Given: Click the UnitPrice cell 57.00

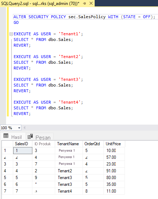Looking at the screenshot, I should pyautogui.click(x=114, y=157).
